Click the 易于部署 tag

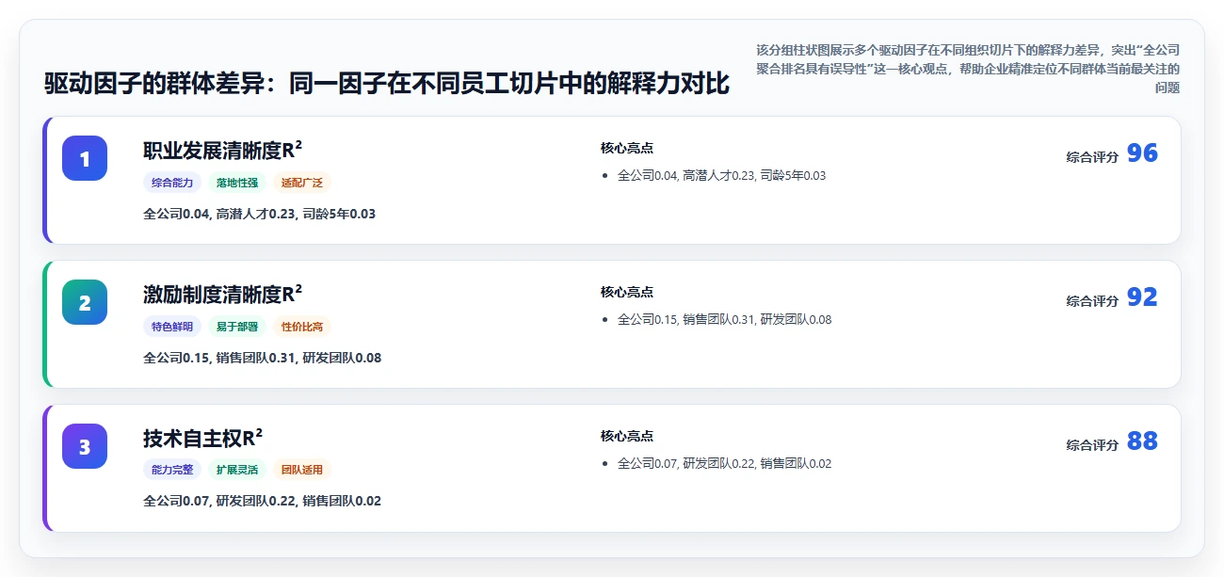click(x=237, y=327)
